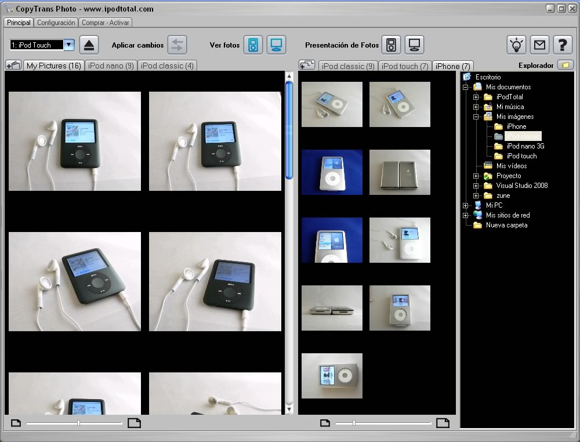Expand the iPodTotal folder node
Screen dimensions: 580x442
[x=476, y=97]
